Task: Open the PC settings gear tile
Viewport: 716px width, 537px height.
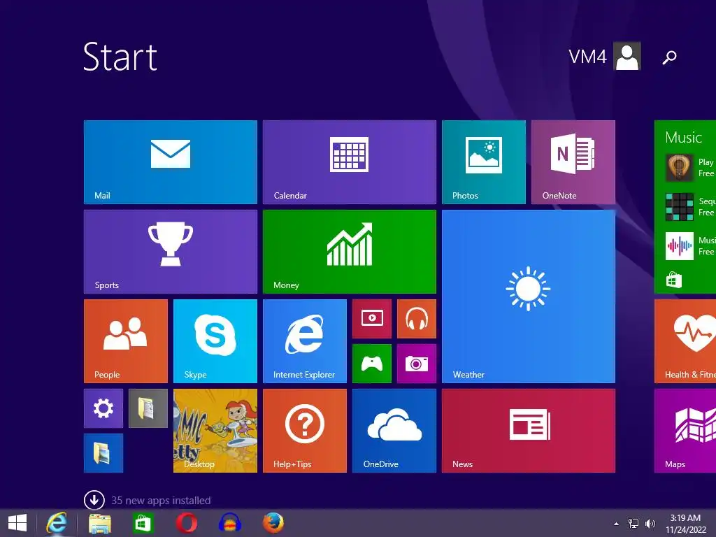Action: [103, 408]
